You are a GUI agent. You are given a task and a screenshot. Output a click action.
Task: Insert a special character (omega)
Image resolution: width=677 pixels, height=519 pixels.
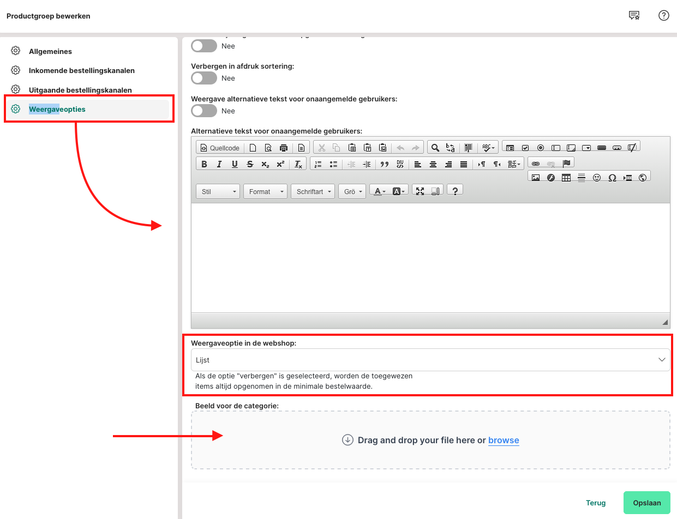tap(612, 178)
